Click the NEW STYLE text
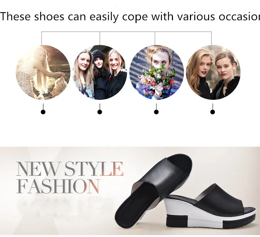Image resolution: width=260 pixels, height=237 pixels. (70, 169)
